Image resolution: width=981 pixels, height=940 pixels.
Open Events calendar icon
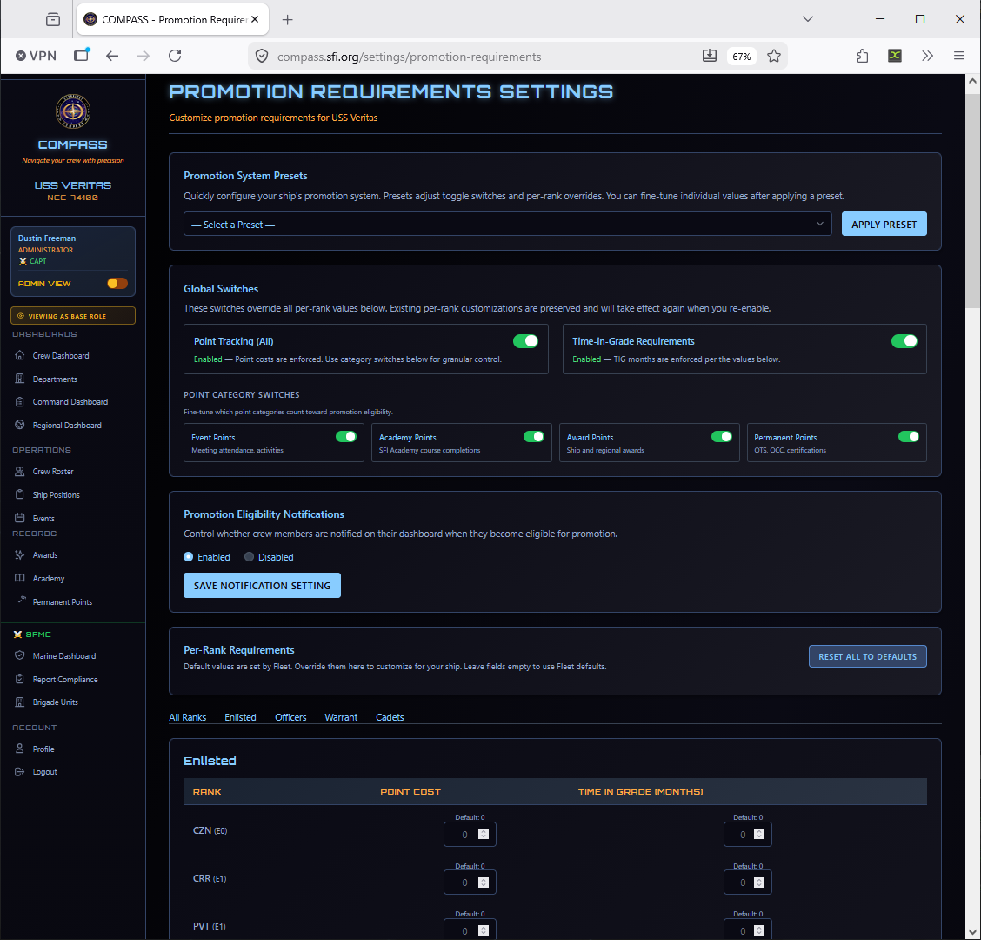(20, 518)
